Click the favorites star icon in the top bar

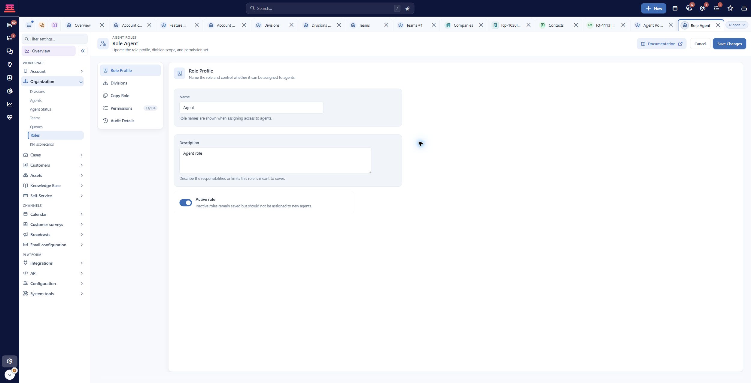point(730,8)
